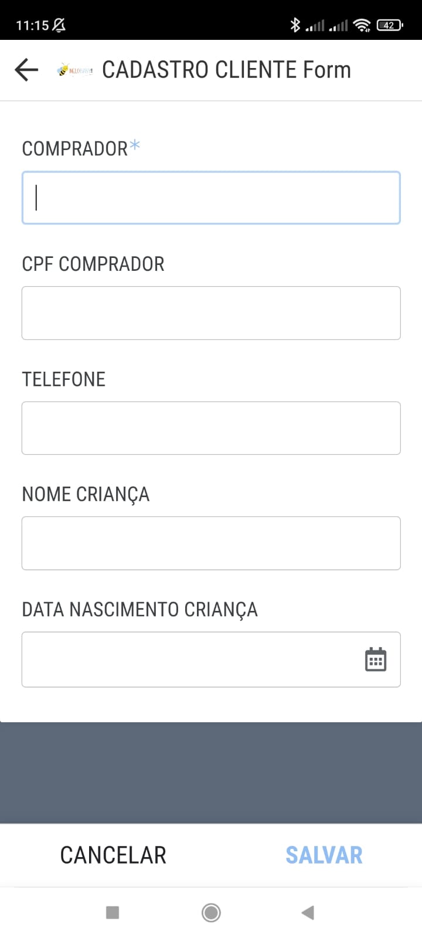422x938 pixels.
Task: Tap the NOME CRIANÇA text box
Action: click(211, 543)
